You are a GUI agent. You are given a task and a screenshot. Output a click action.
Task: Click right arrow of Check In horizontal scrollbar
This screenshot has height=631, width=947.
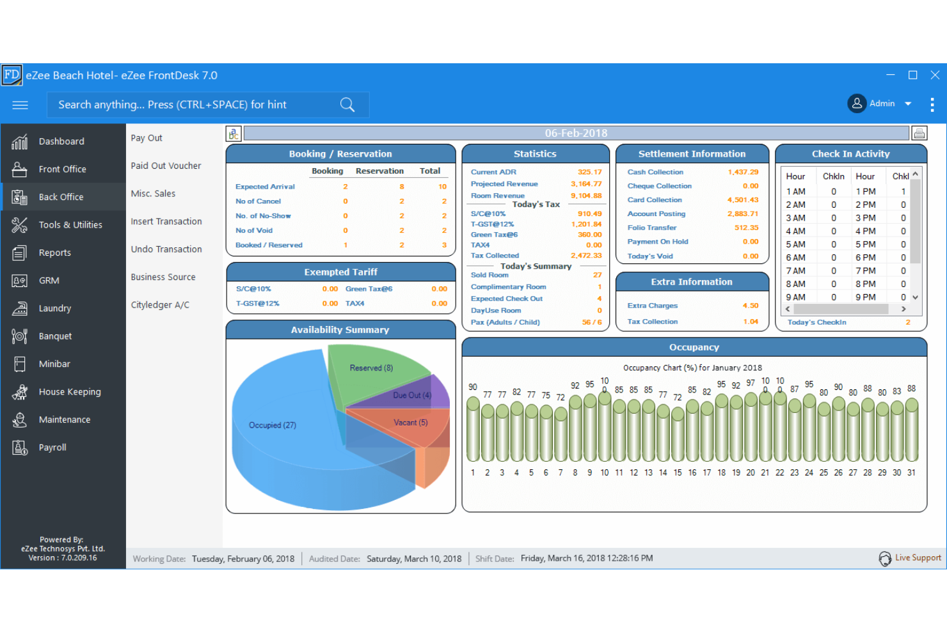coord(903,309)
